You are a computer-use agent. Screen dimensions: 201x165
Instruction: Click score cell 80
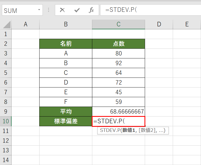point(118,54)
